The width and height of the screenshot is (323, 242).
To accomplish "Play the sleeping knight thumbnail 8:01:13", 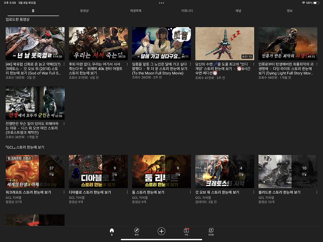I will click(x=225, y=44).
